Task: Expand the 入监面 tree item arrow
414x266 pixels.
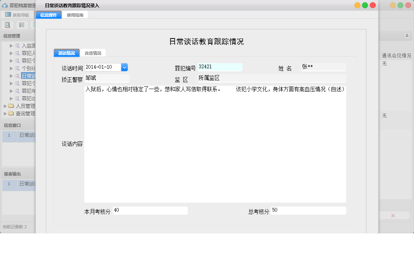Action: pyautogui.click(x=11, y=46)
